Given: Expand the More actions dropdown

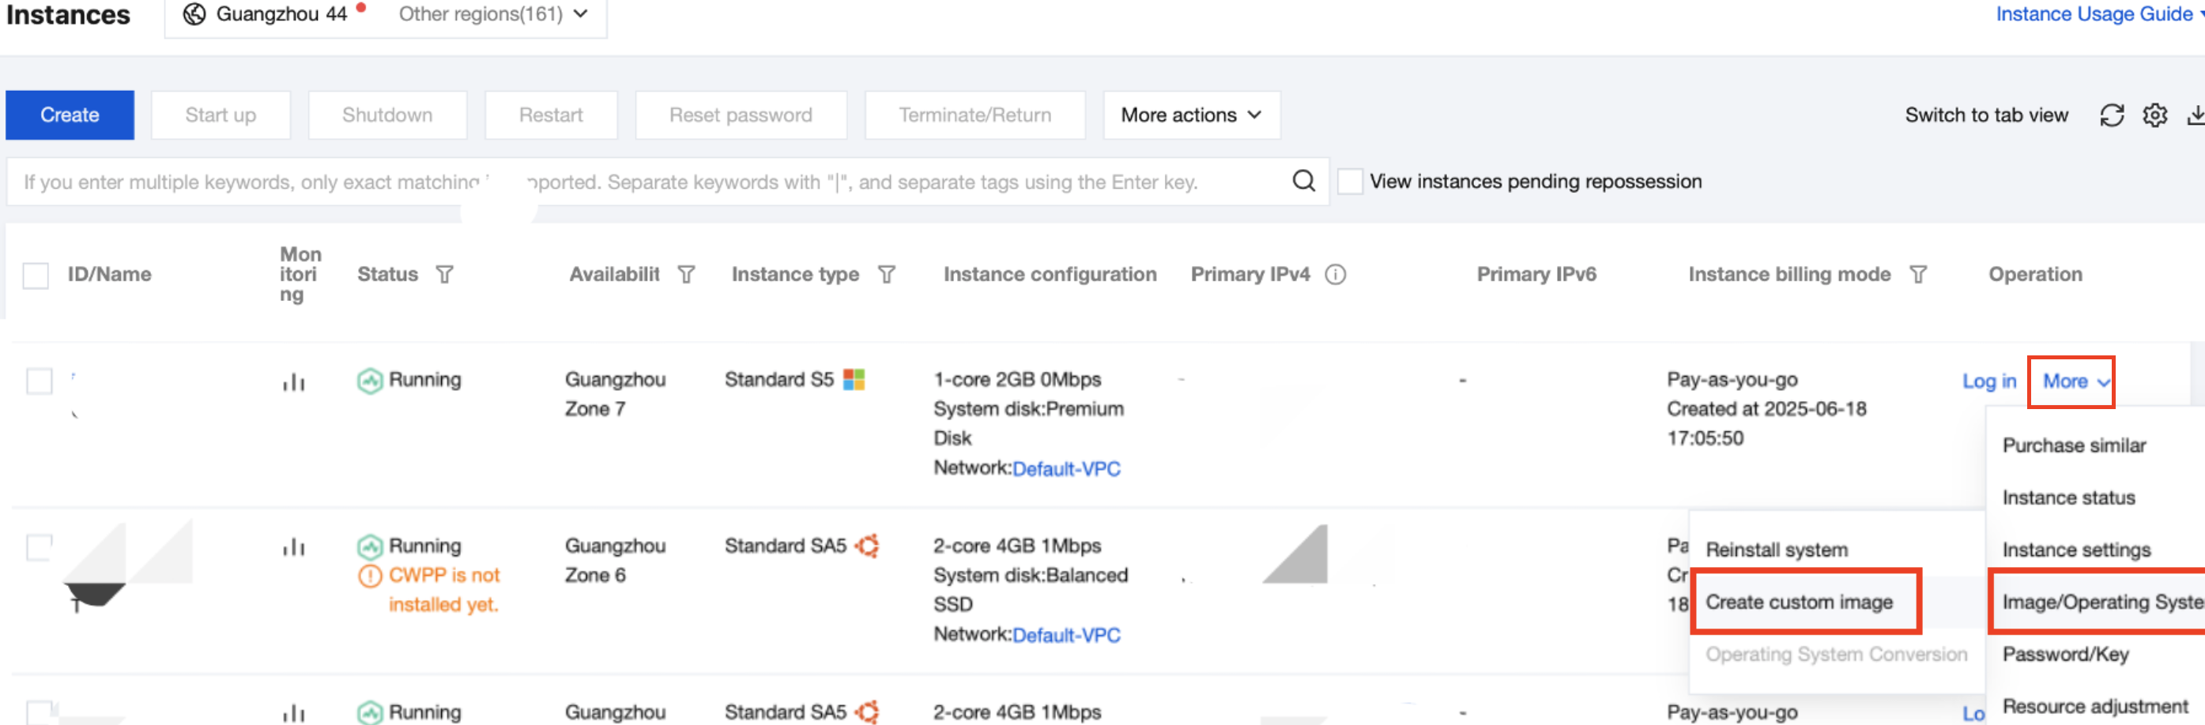Looking at the screenshot, I should [x=1191, y=115].
